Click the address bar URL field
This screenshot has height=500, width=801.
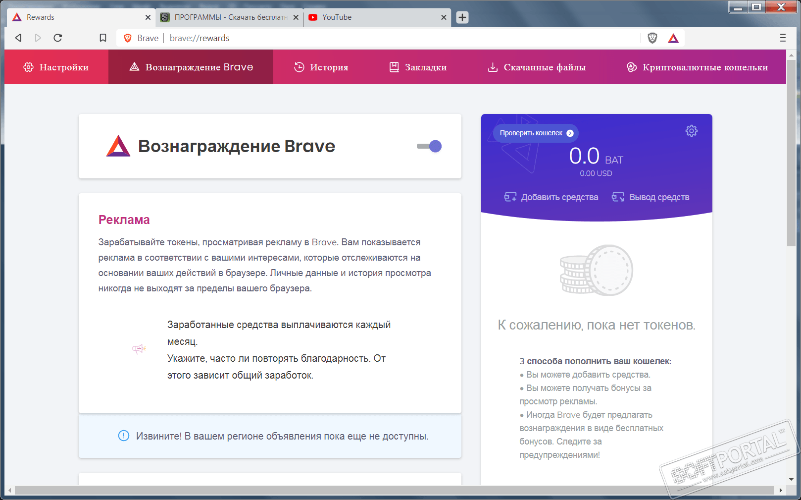(x=401, y=38)
